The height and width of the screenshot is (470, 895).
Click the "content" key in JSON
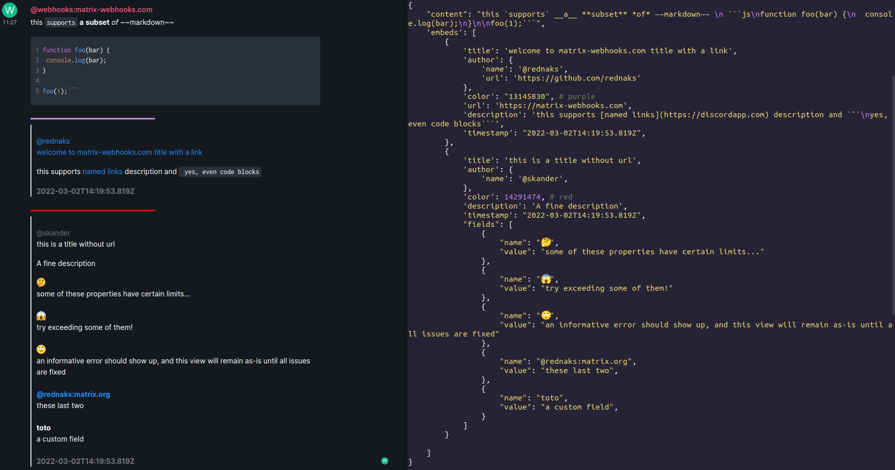[x=447, y=14]
